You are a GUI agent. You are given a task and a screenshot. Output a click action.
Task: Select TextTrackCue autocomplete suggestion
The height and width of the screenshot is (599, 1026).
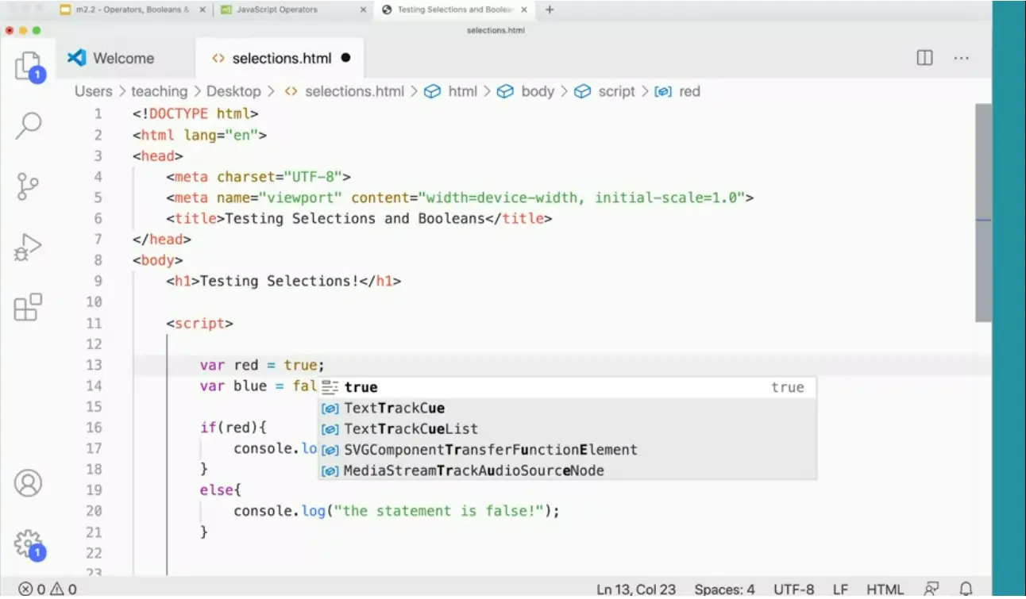[568, 408]
